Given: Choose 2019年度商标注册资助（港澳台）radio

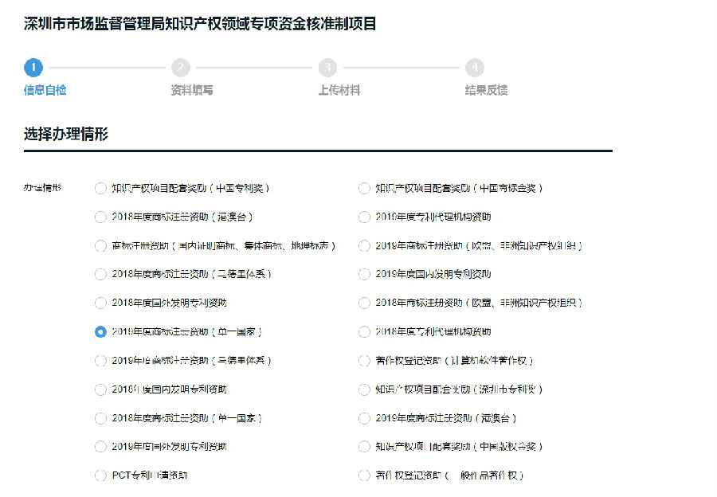Looking at the screenshot, I should (364, 418).
